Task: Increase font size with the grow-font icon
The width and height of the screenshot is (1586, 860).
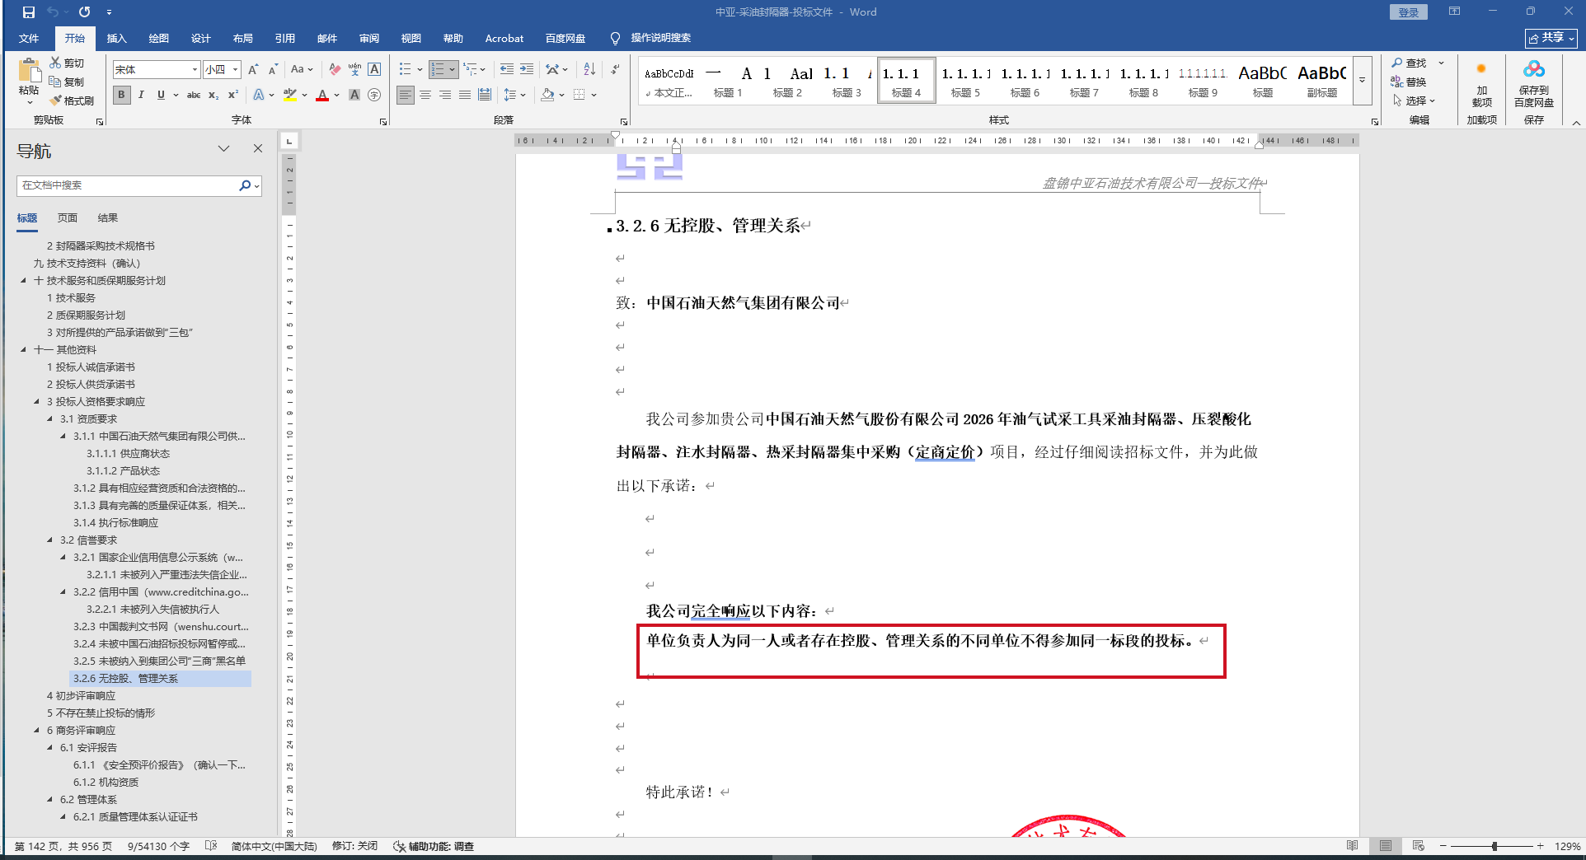Action: click(x=253, y=70)
